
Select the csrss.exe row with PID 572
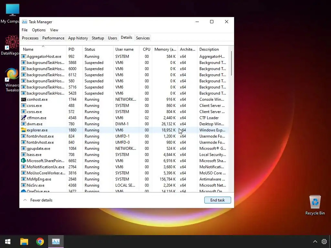click(124, 111)
